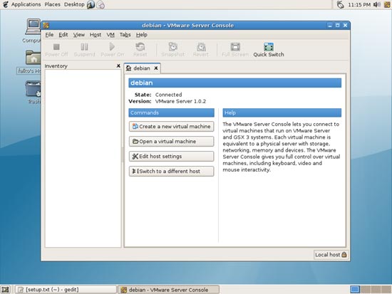Close the debian tab
The image size is (392, 294).
click(156, 68)
